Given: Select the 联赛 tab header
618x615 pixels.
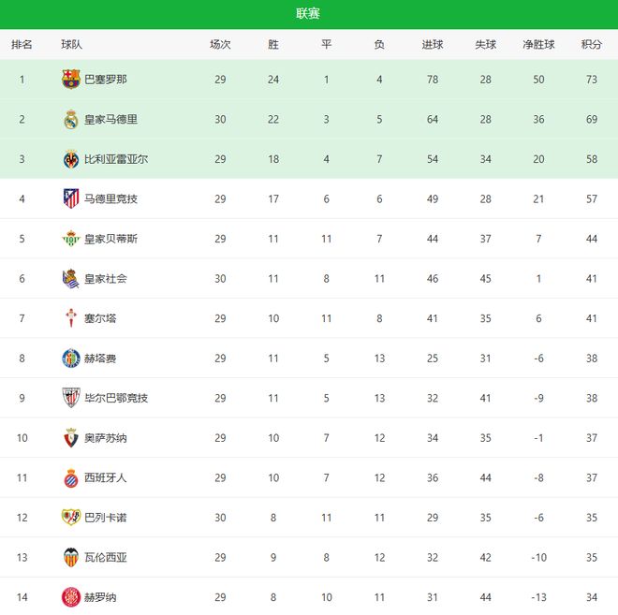Looking at the screenshot, I should [308, 13].
